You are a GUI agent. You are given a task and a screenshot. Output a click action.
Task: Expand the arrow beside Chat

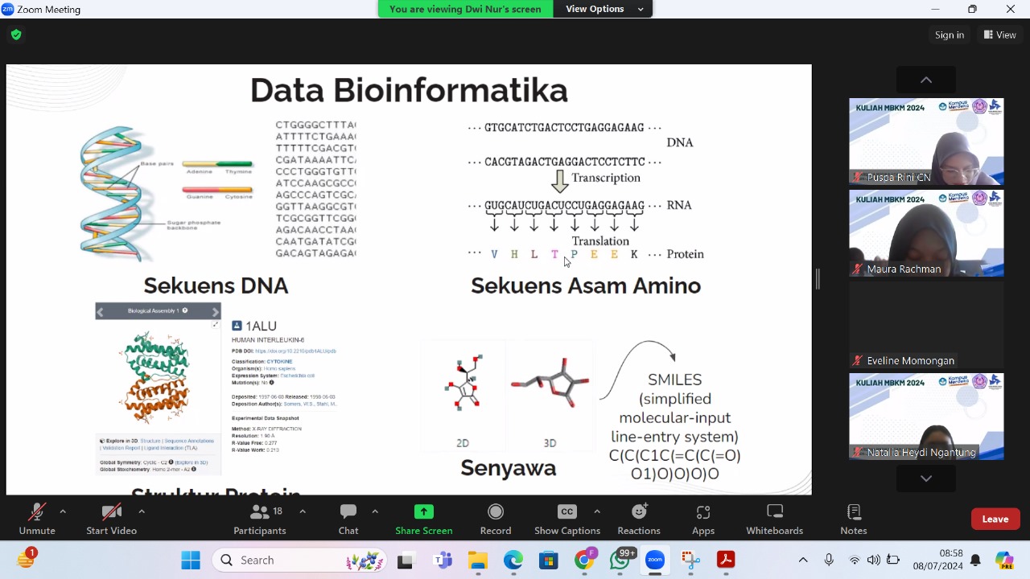[375, 511]
